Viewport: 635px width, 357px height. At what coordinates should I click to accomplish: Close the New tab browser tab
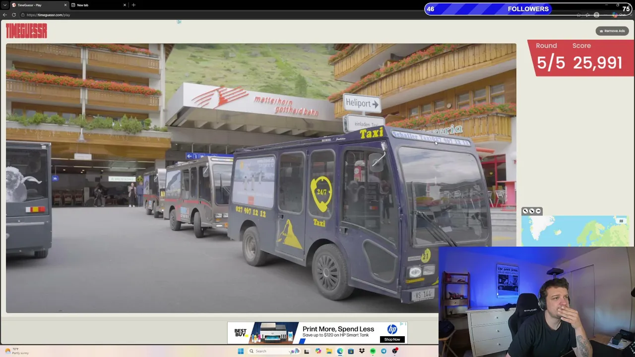(x=125, y=5)
